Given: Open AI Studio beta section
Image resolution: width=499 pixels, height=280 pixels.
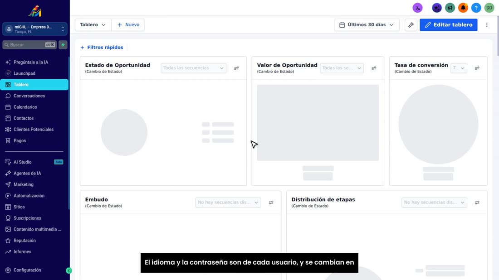Looking at the screenshot, I should click(x=34, y=162).
